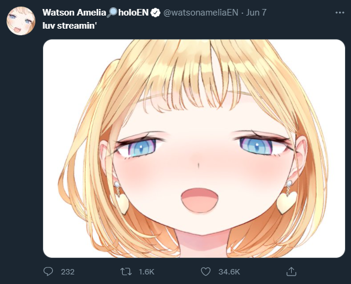Click the magnifying glass emoji in name
This screenshot has height=284, width=351.
click(x=111, y=13)
